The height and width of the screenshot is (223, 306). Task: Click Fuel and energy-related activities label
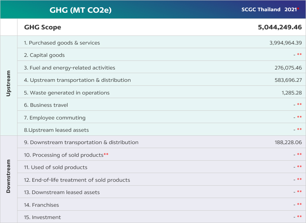tap(69, 68)
